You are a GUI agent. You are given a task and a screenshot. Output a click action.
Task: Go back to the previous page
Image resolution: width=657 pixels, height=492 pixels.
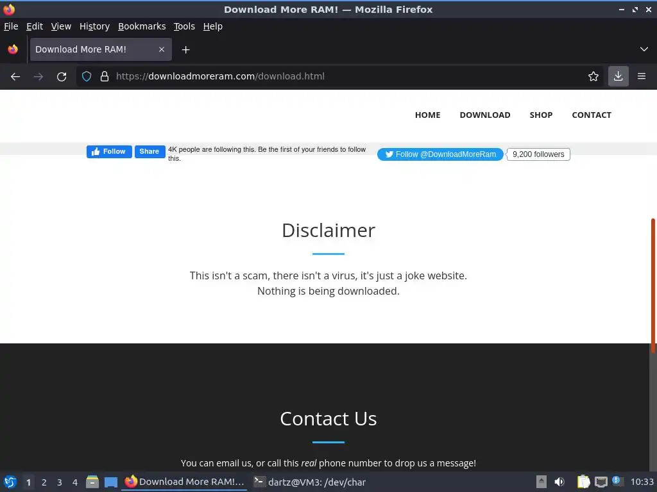tap(15, 77)
